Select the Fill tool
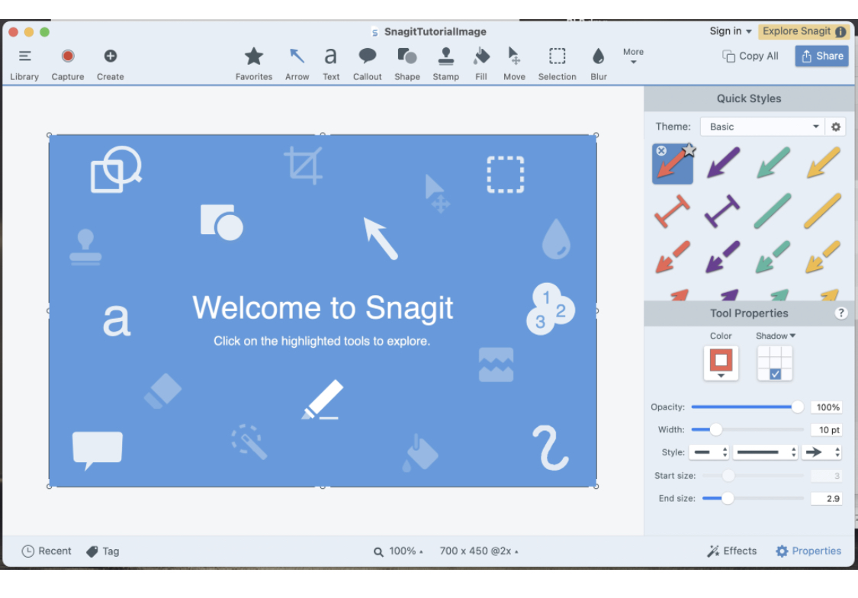This screenshot has width=858, height=598. point(481,64)
